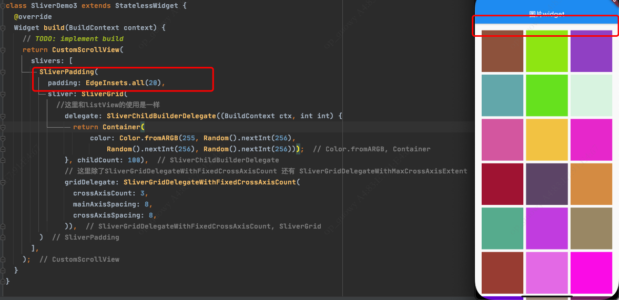Tap the khaki tile in fifth row
This screenshot has height=300, width=619.
pyautogui.click(x=591, y=229)
